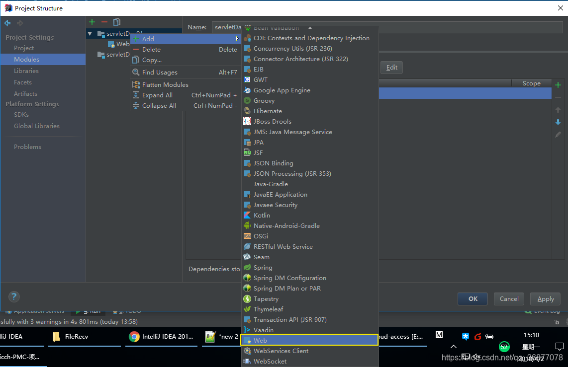Open the Add submenu arrow
The image size is (568, 367).
coord(237,39)
